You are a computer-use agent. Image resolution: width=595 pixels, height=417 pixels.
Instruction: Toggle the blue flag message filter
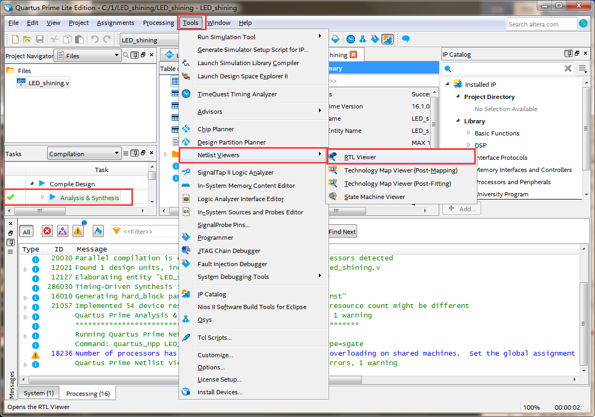pos(98,231)
